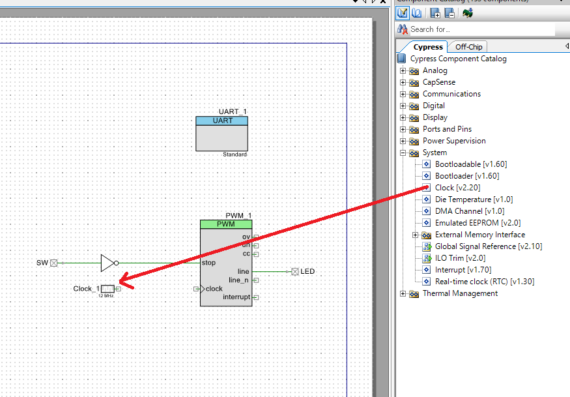Click the Display folder icon
The image size is (570, 397).
pyautogui.click(x=414, y=118)
